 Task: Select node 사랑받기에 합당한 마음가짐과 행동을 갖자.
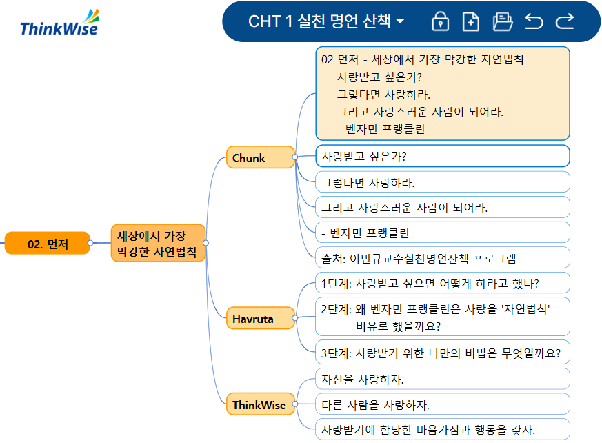pos(442,429)
